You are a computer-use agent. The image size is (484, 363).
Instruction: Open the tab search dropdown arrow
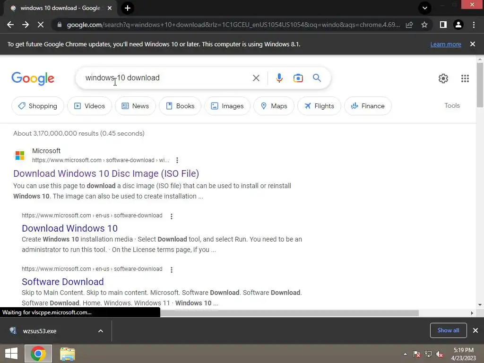[x=425, y=8]
